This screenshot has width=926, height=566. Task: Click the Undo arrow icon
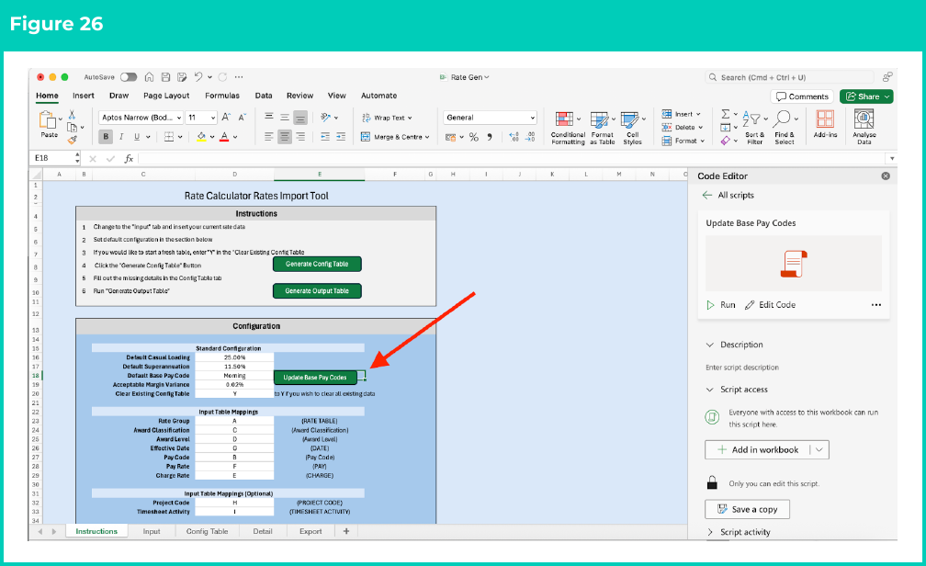pyautogui.click(x=198, y=77)
